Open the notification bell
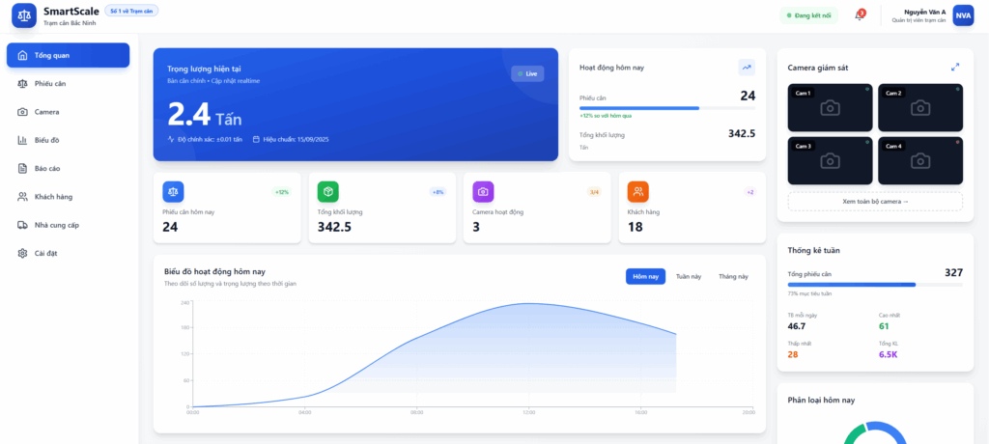Viewport: 989px width, 444px height. coord(859,15)
